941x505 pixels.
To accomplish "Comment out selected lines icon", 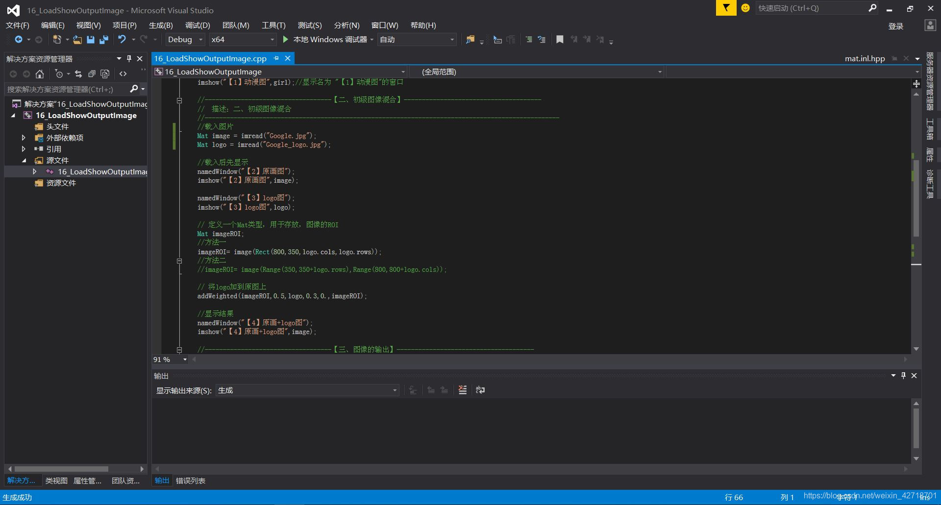I will click(529, 40).
